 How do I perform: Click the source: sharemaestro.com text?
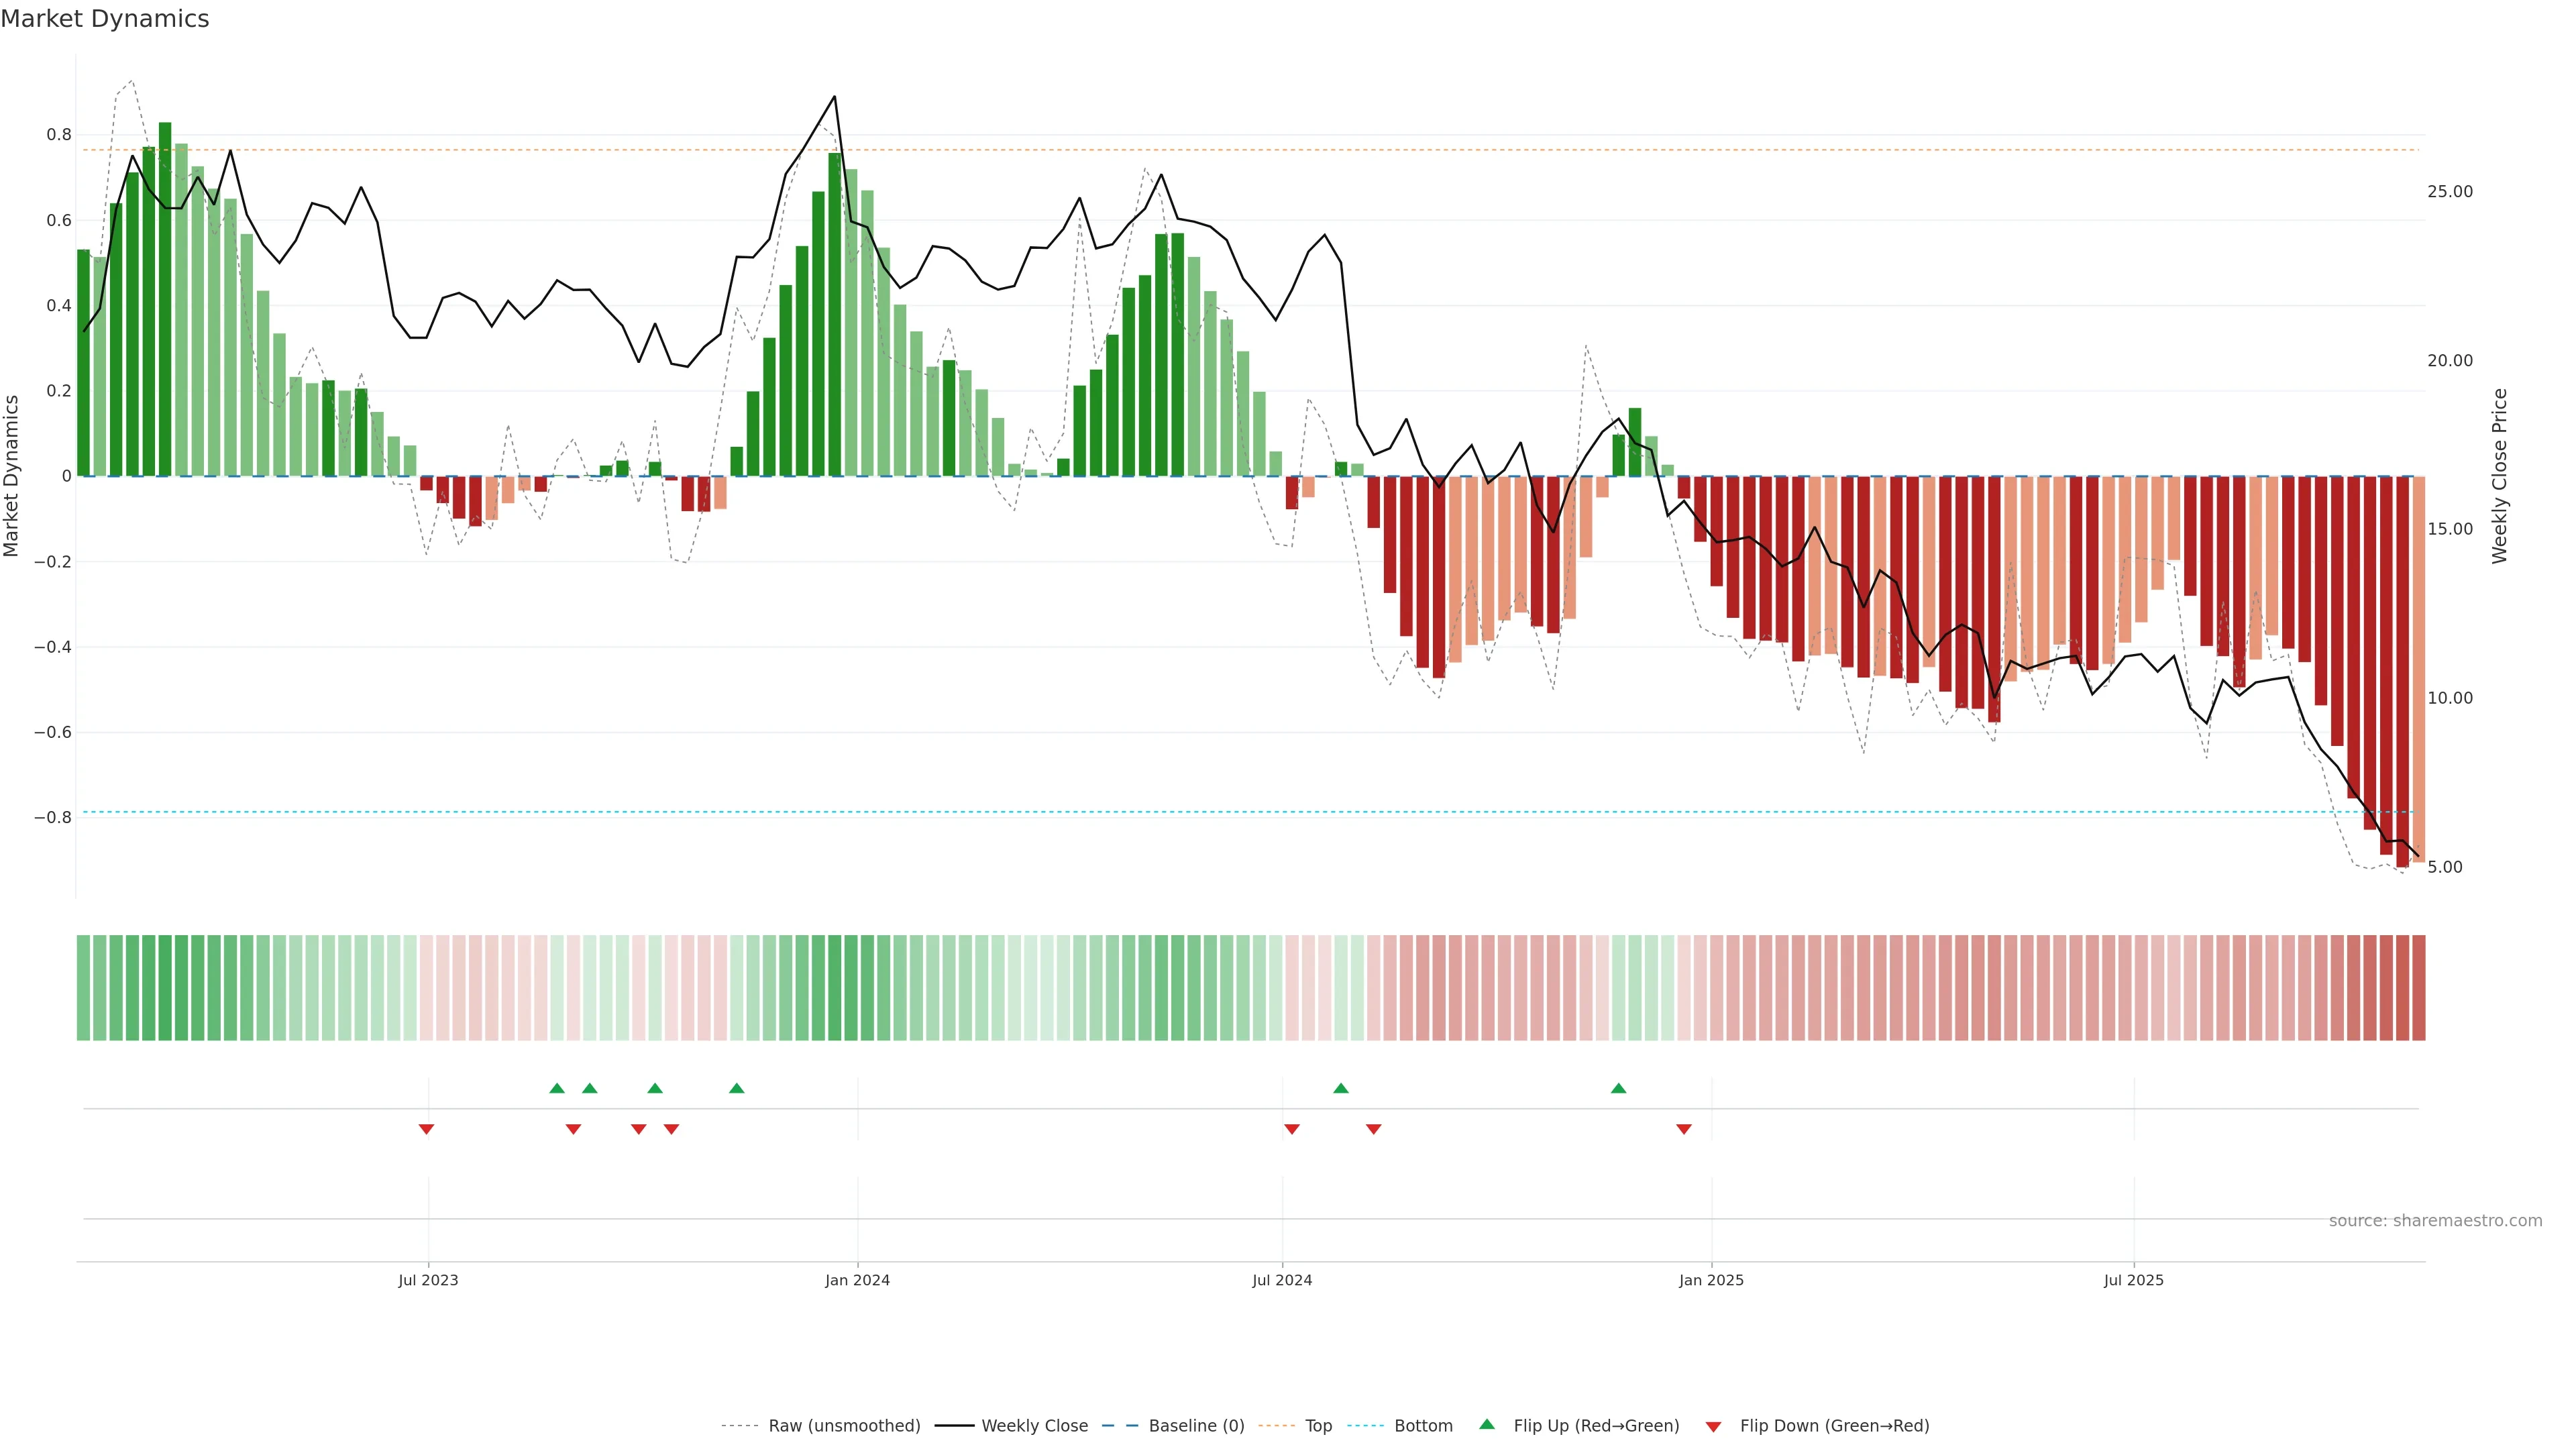point(2435,1221)
